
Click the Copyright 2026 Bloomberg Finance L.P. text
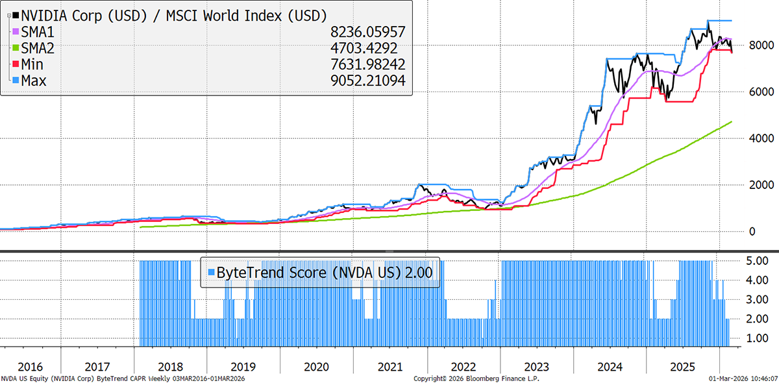476,378
